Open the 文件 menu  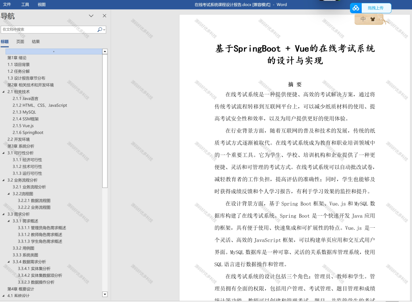(x=7, y=4)
